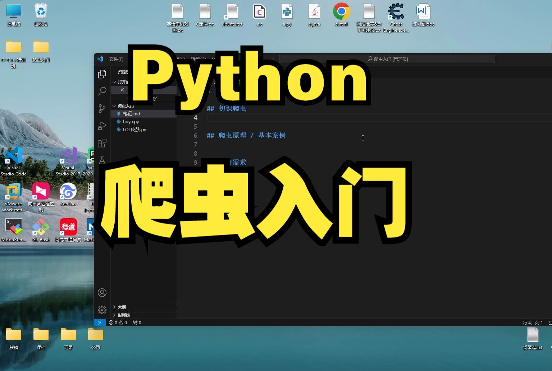Image resolution: width=552 pixels, height=371 pixels.
Task: Select 英语单词对照.txt desktop file
Action: [178, 18]
